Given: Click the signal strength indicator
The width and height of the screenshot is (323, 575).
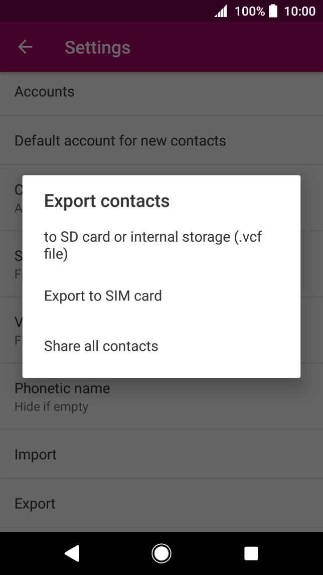Looking at the screenshot, I should click(220, 11).
